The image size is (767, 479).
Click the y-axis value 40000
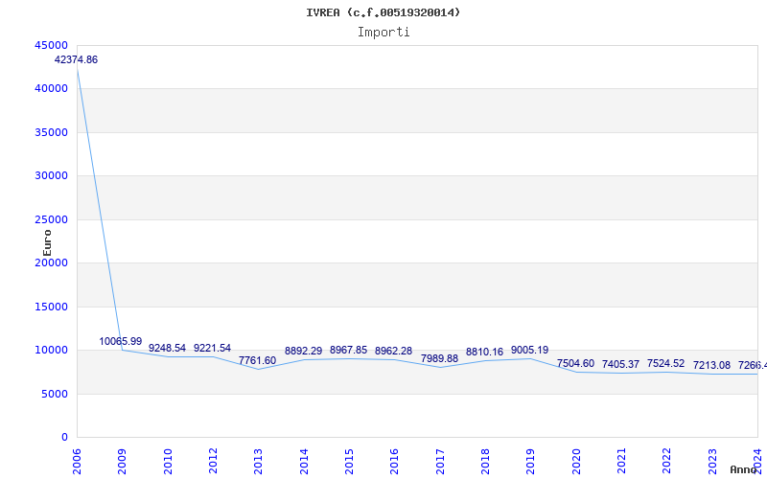click(x=52, y=88)
